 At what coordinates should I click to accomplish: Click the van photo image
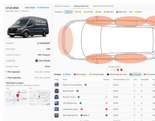(x=28, y=27)
